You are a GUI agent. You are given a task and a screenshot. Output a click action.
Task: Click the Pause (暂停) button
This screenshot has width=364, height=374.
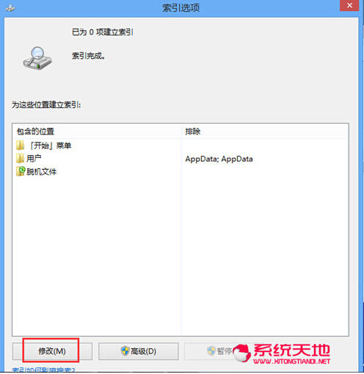[220, 351]
